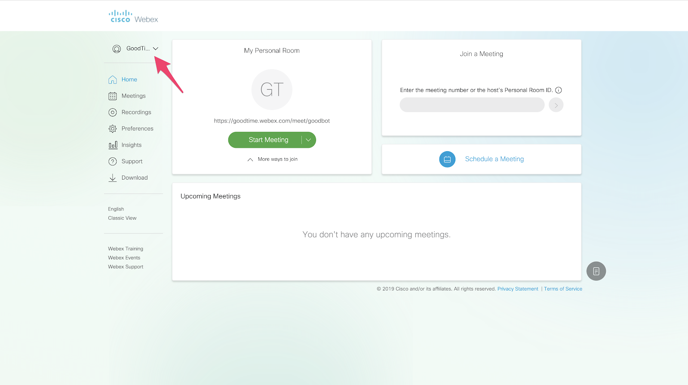Click More ways to join text
The width and height of the screenshot is (688, 385).
point(278,159)
